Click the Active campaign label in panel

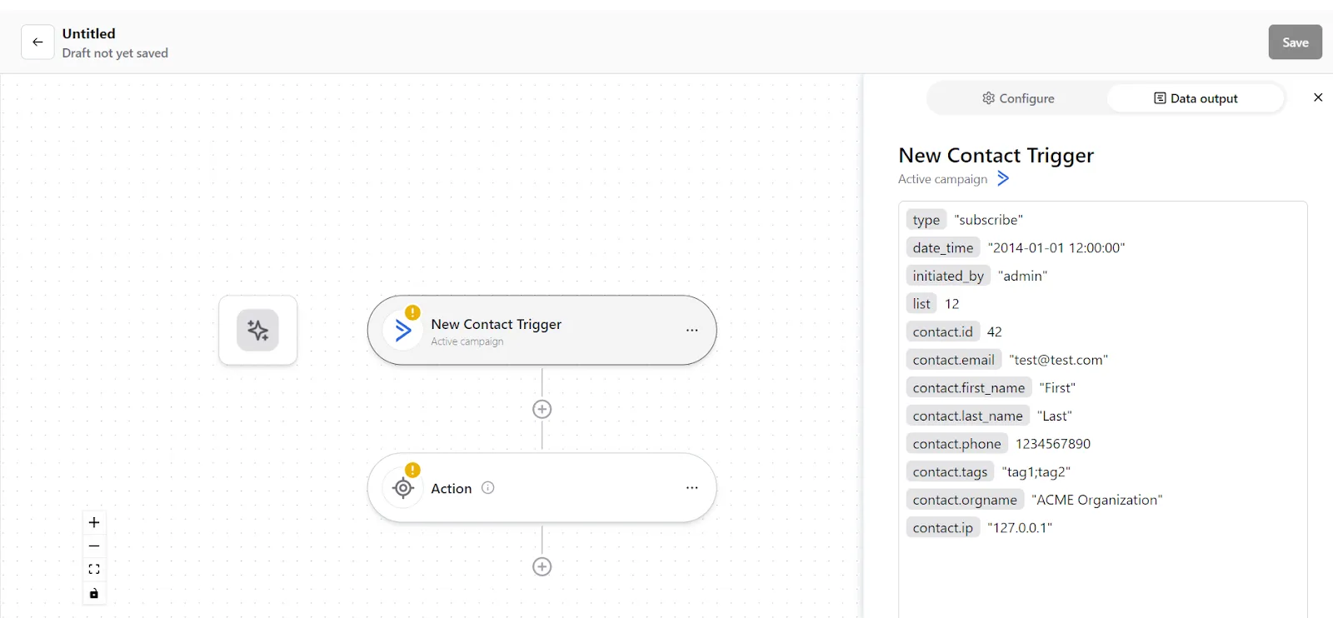[x=943, y=179]
